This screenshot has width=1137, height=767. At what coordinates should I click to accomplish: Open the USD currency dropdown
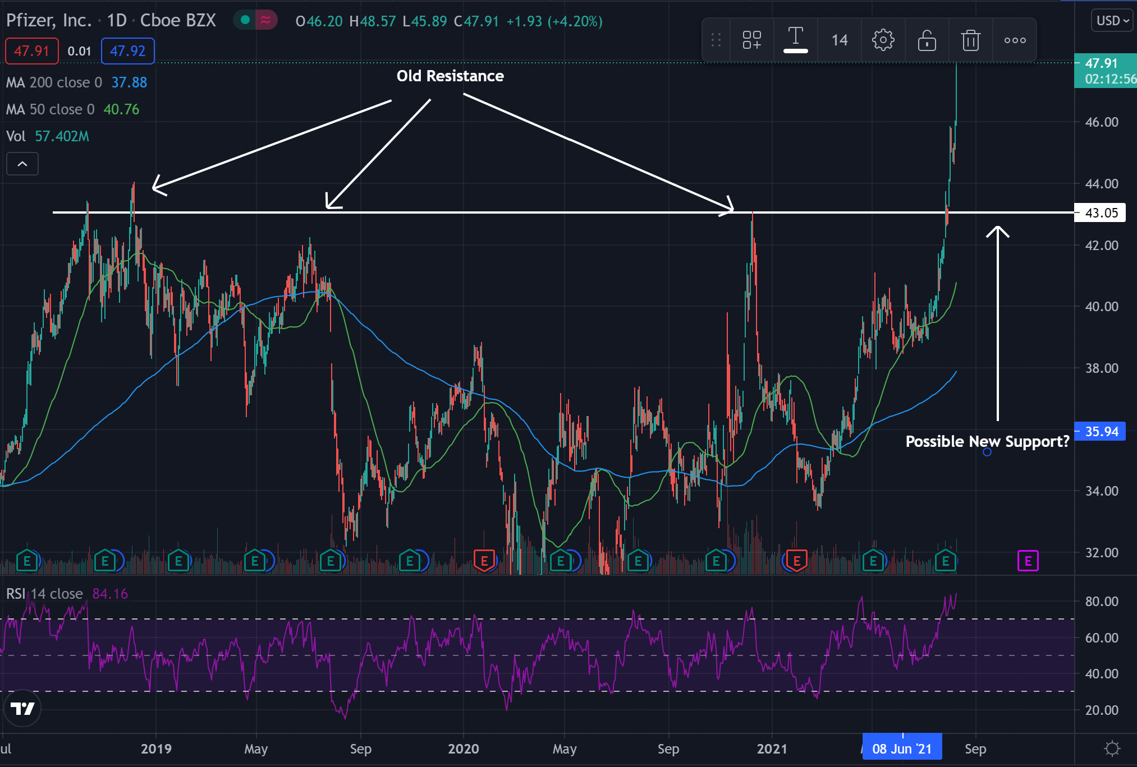click(x=1112, y=21)
